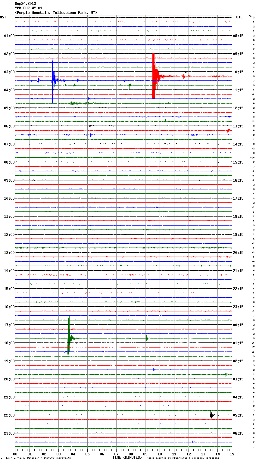Viewport: 256px width, 462px height.
Task: Click the DC column header
Action: (x=250, y=16)
